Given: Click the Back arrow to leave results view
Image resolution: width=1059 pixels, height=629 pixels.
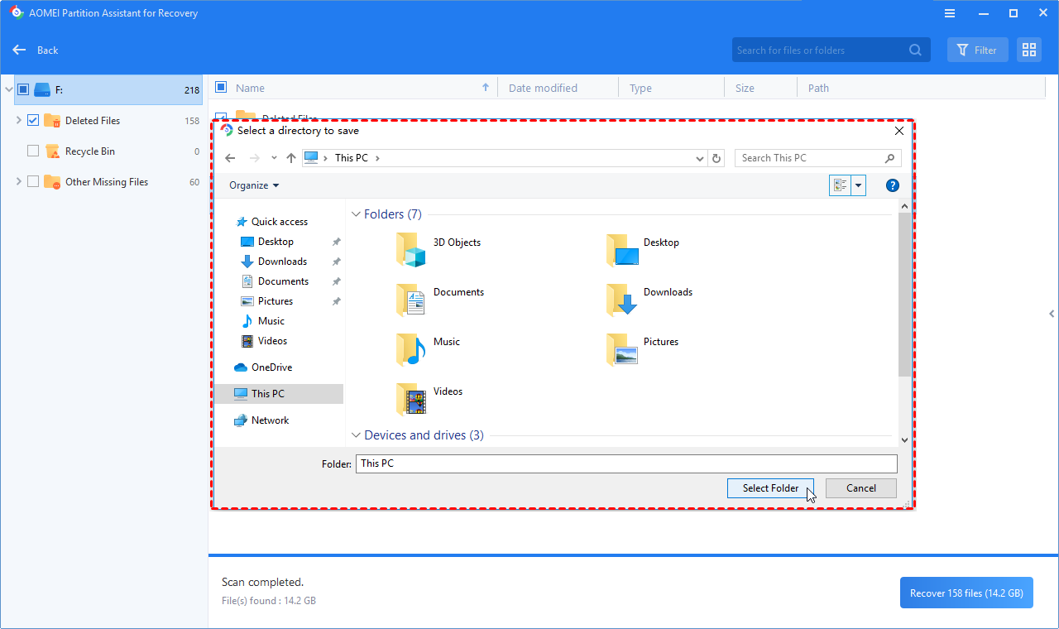Looking at the screenshot, I should pos(19,50).
